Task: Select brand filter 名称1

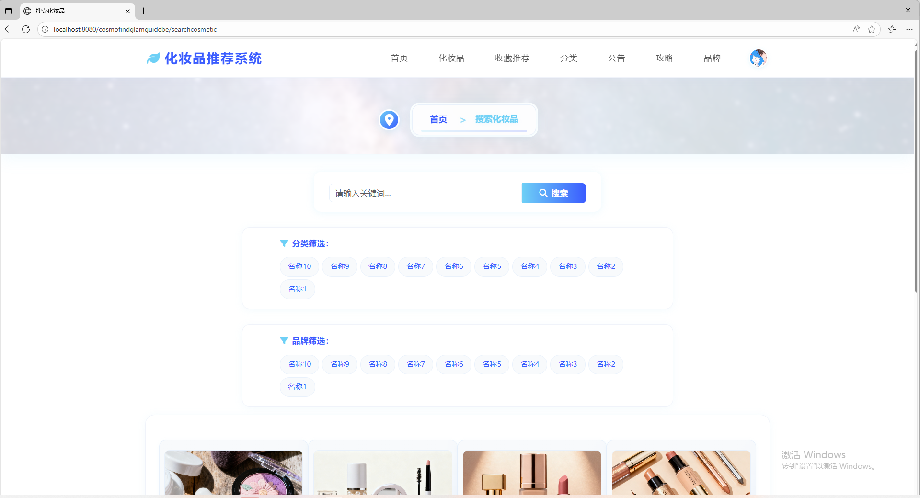Action: pyautogui.click(x=298, y=387)
